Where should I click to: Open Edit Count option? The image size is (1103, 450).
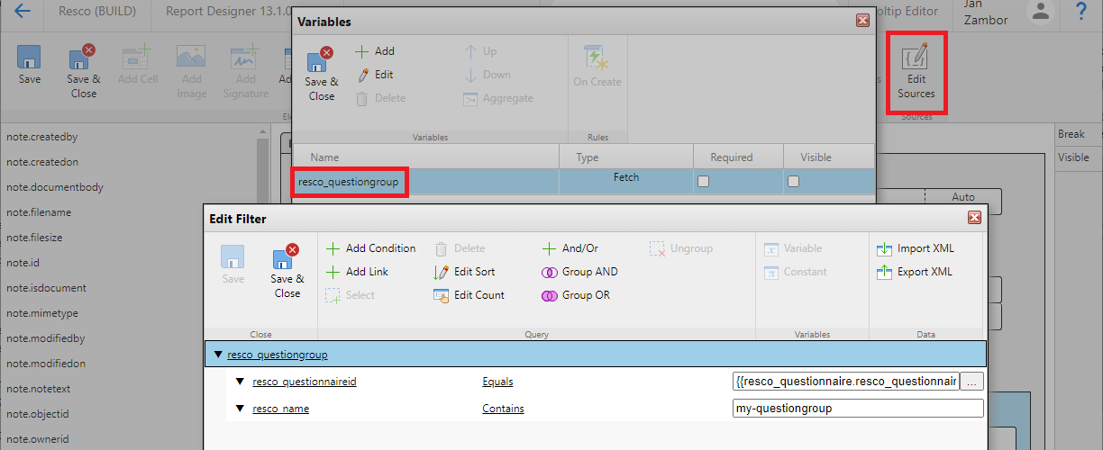[469, 295]
